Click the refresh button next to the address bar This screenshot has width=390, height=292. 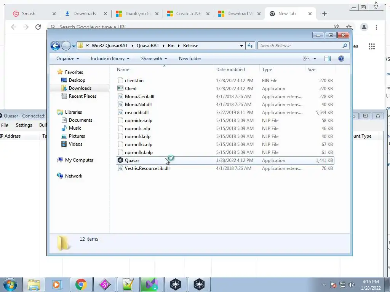click(x=250, y=46)
